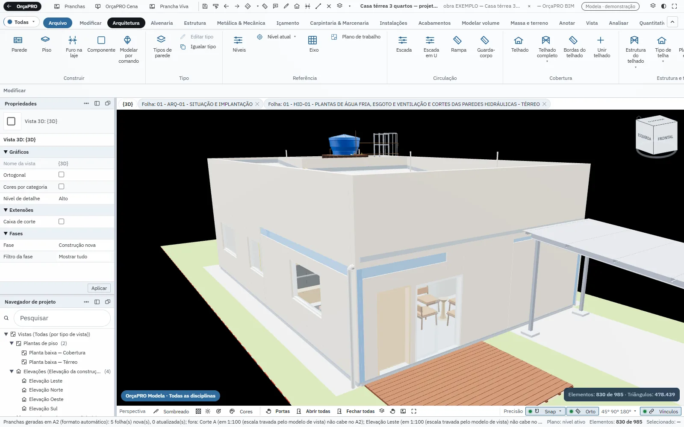Pick the Componente tool
This screenshot has height=427, width=684.
click(101, 44)
